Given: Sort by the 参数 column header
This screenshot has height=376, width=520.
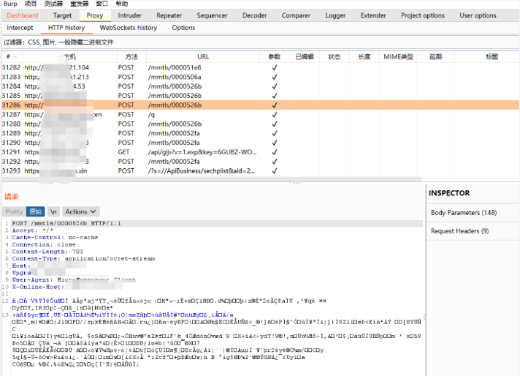Looking at the screenshot, I should (x=275, y=57).
